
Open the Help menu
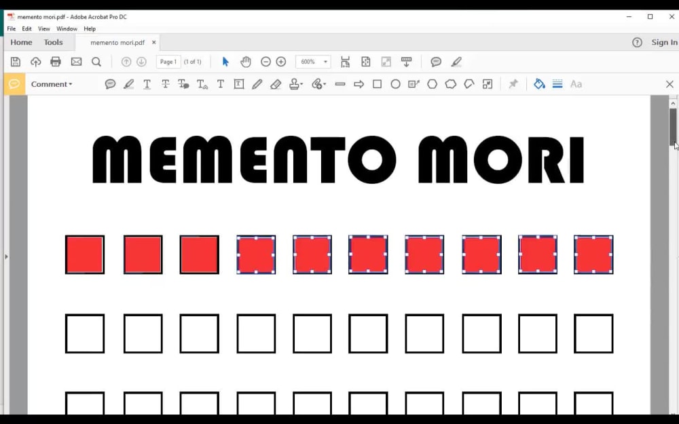pyautogui.click(x=90, y=28)
